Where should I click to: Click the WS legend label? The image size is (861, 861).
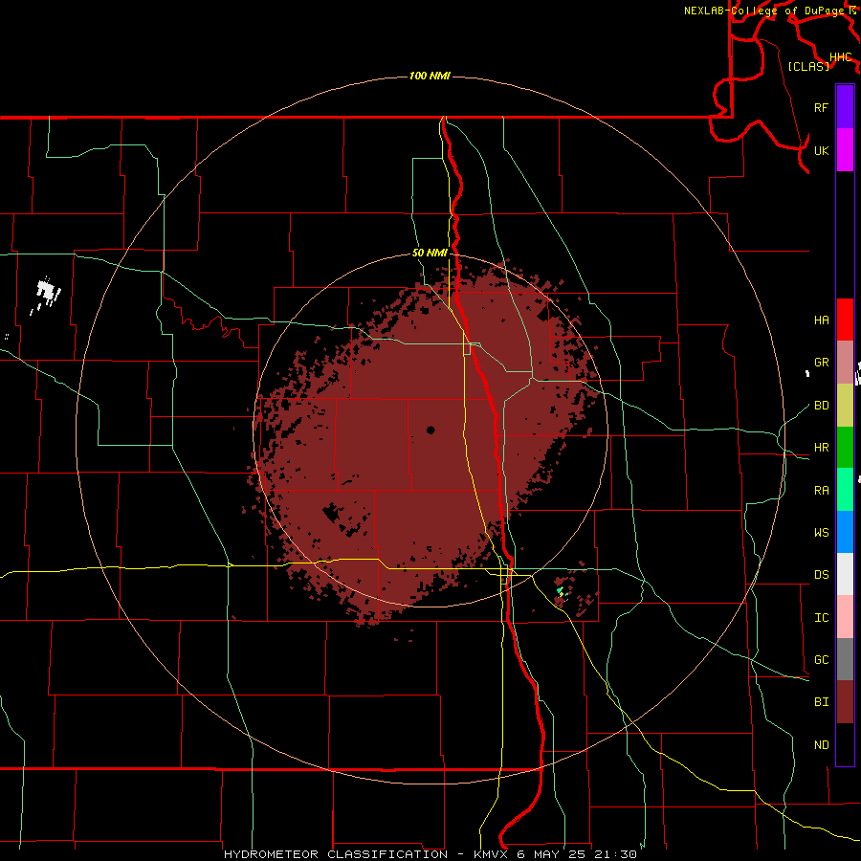(x=822, y=533)
